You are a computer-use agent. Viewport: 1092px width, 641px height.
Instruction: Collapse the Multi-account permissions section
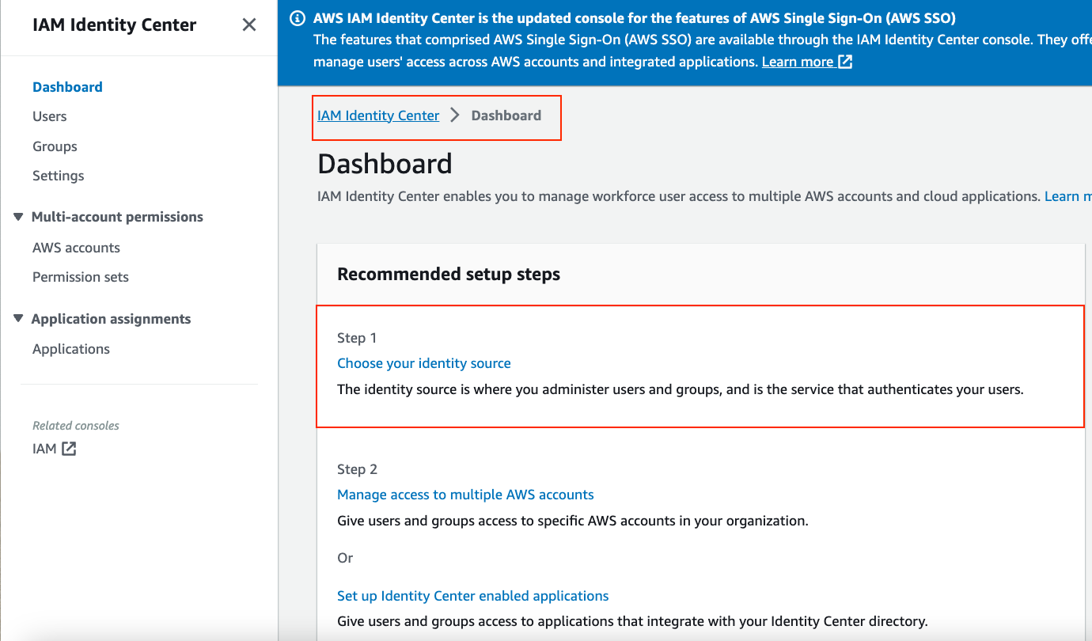(17, 216)
